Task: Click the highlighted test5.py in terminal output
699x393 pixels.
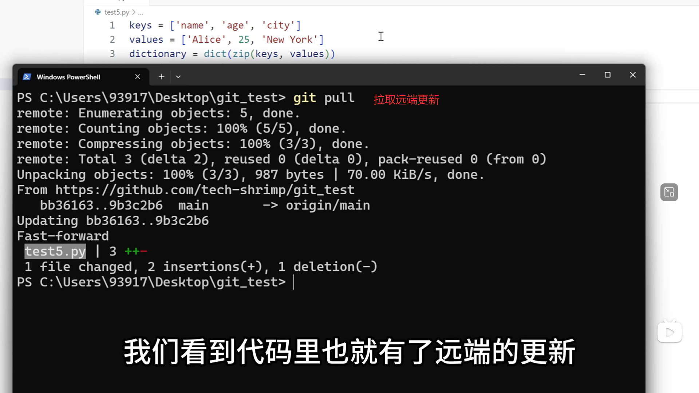Action: 55,251
